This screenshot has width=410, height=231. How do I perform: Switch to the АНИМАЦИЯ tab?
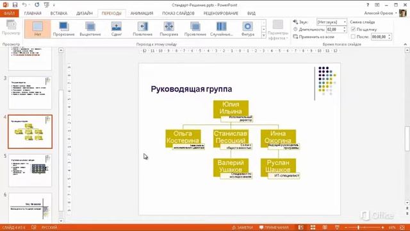point(142,13)
